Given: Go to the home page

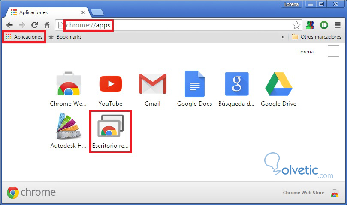Looking at the screenshot, I should pyautogui.click(x=47, y=25).
